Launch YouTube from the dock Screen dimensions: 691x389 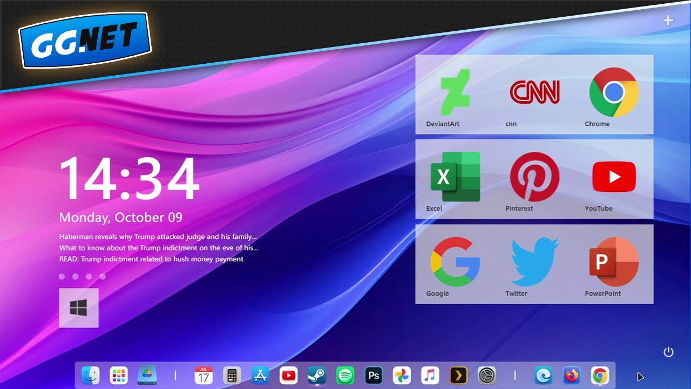point(289,375)
